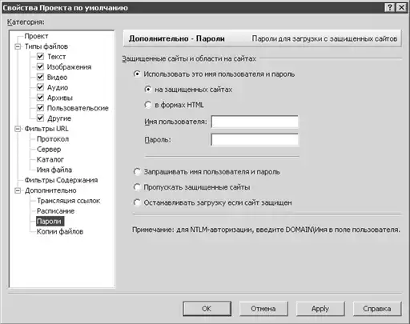Open the Расписание settings page

(x=55, y=211)
